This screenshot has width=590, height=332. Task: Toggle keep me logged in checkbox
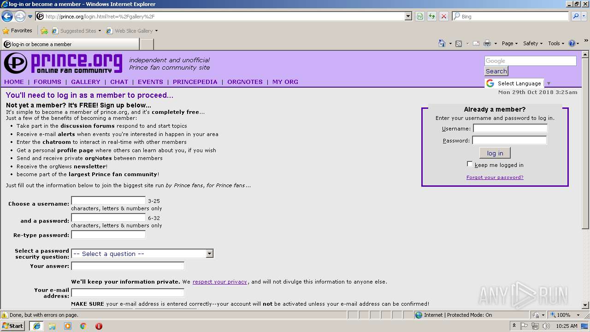coord(470,164)
